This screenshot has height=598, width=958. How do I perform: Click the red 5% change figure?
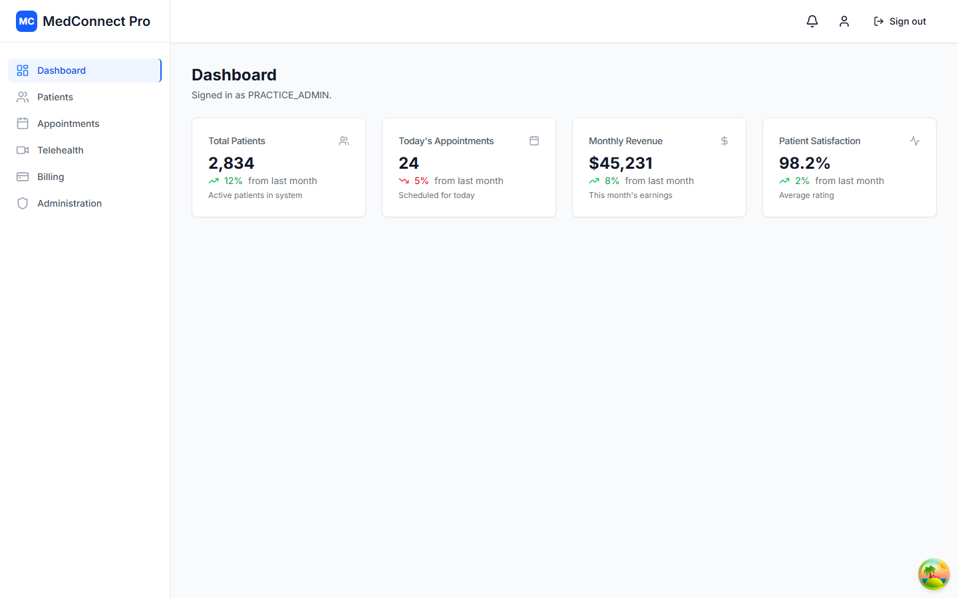click(x=422, y=181)
